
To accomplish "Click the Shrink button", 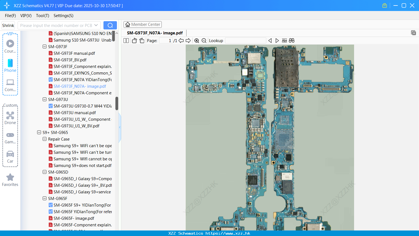I will (8, 25).
